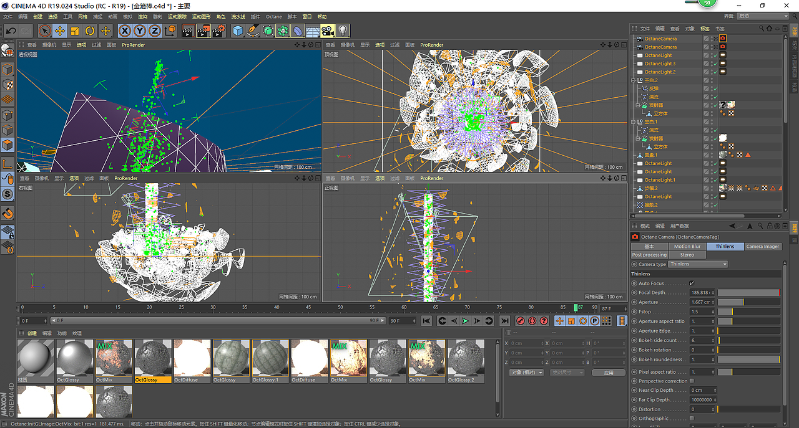Adjust the Aperture slider
The image size is (799, 428).
point(748,302)
